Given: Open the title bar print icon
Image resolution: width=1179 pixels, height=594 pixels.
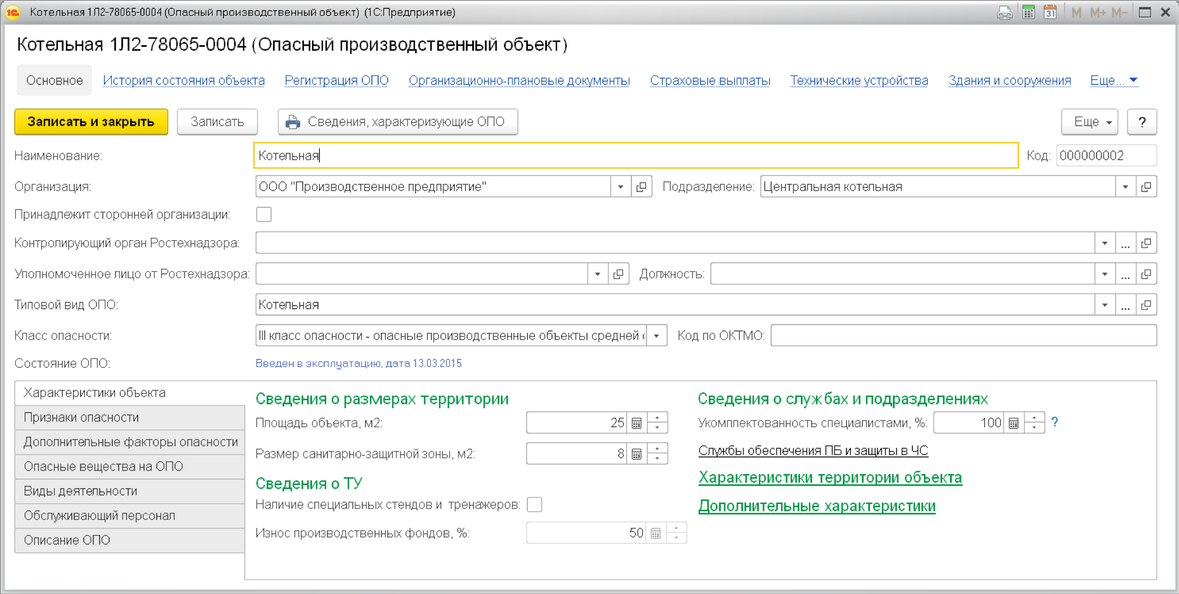Looking at the screenshot, I should [x=1004, y=12].
